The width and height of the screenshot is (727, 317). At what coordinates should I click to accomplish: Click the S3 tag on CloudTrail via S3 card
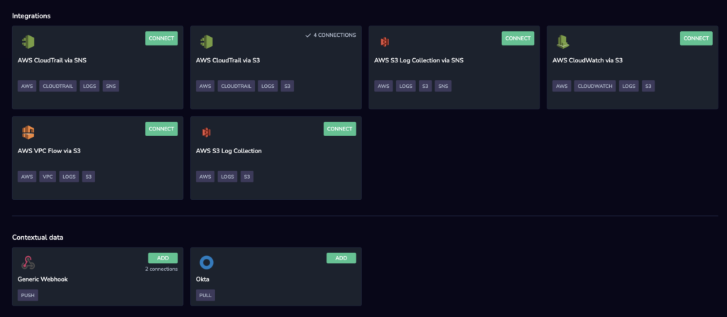point(288,87)
